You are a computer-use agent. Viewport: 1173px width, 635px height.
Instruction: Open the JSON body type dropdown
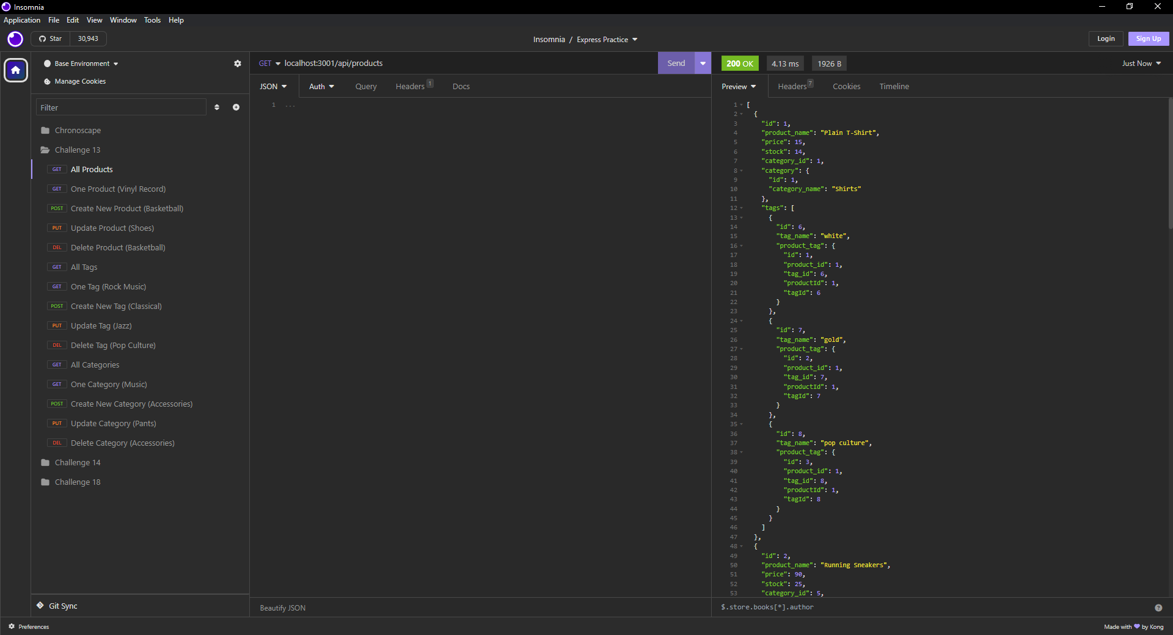pyautogui.click(x=273, y=87)
